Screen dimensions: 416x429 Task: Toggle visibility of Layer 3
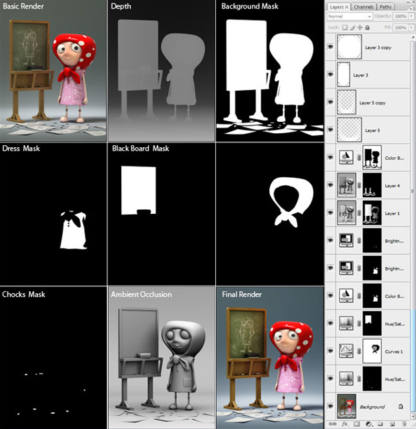(331, 75)
